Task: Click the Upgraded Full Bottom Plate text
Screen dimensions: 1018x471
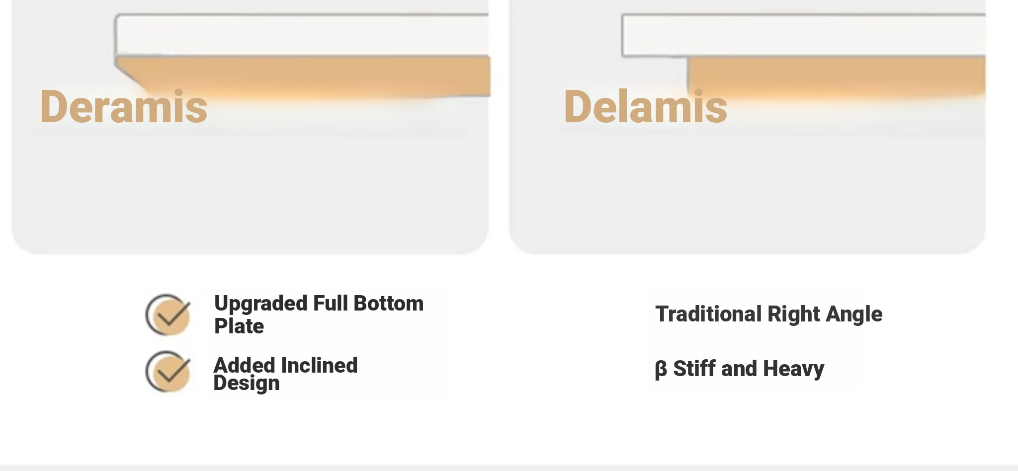Action: tap(319, 314)
